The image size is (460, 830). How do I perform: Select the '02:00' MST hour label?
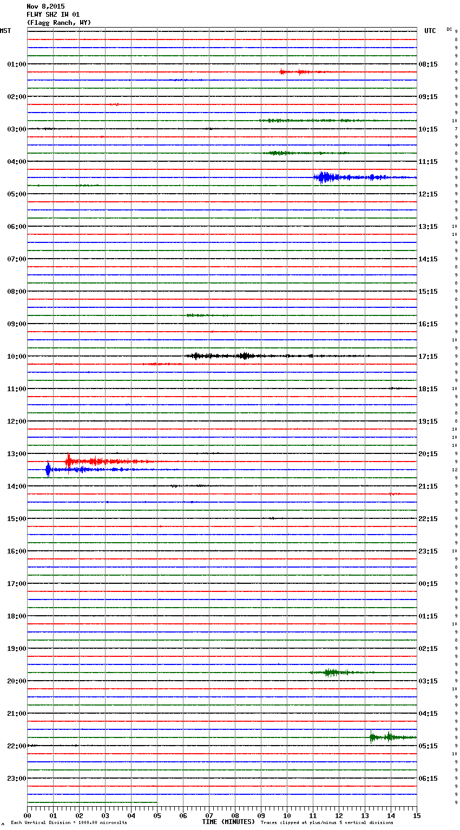tap(17, 97)
